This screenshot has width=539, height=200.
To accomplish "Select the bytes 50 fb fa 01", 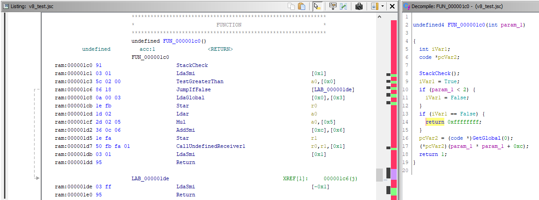I will [x=113, y=146].
